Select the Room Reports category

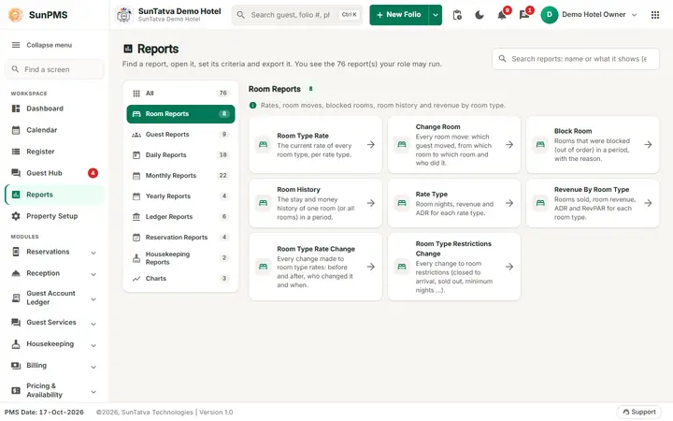pos(180,114)
